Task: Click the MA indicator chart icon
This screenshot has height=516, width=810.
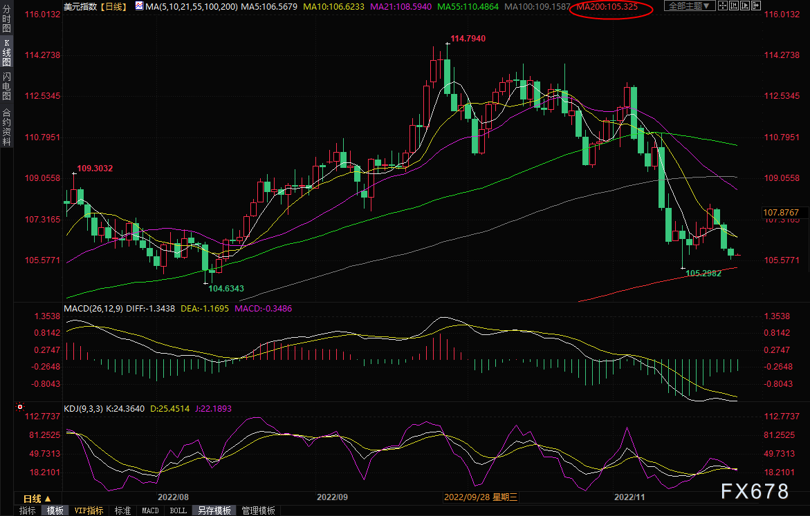Action: [140, 6]
